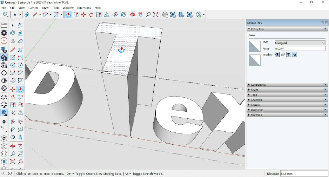Select the Follow Me tool

(x=20, y=97)
